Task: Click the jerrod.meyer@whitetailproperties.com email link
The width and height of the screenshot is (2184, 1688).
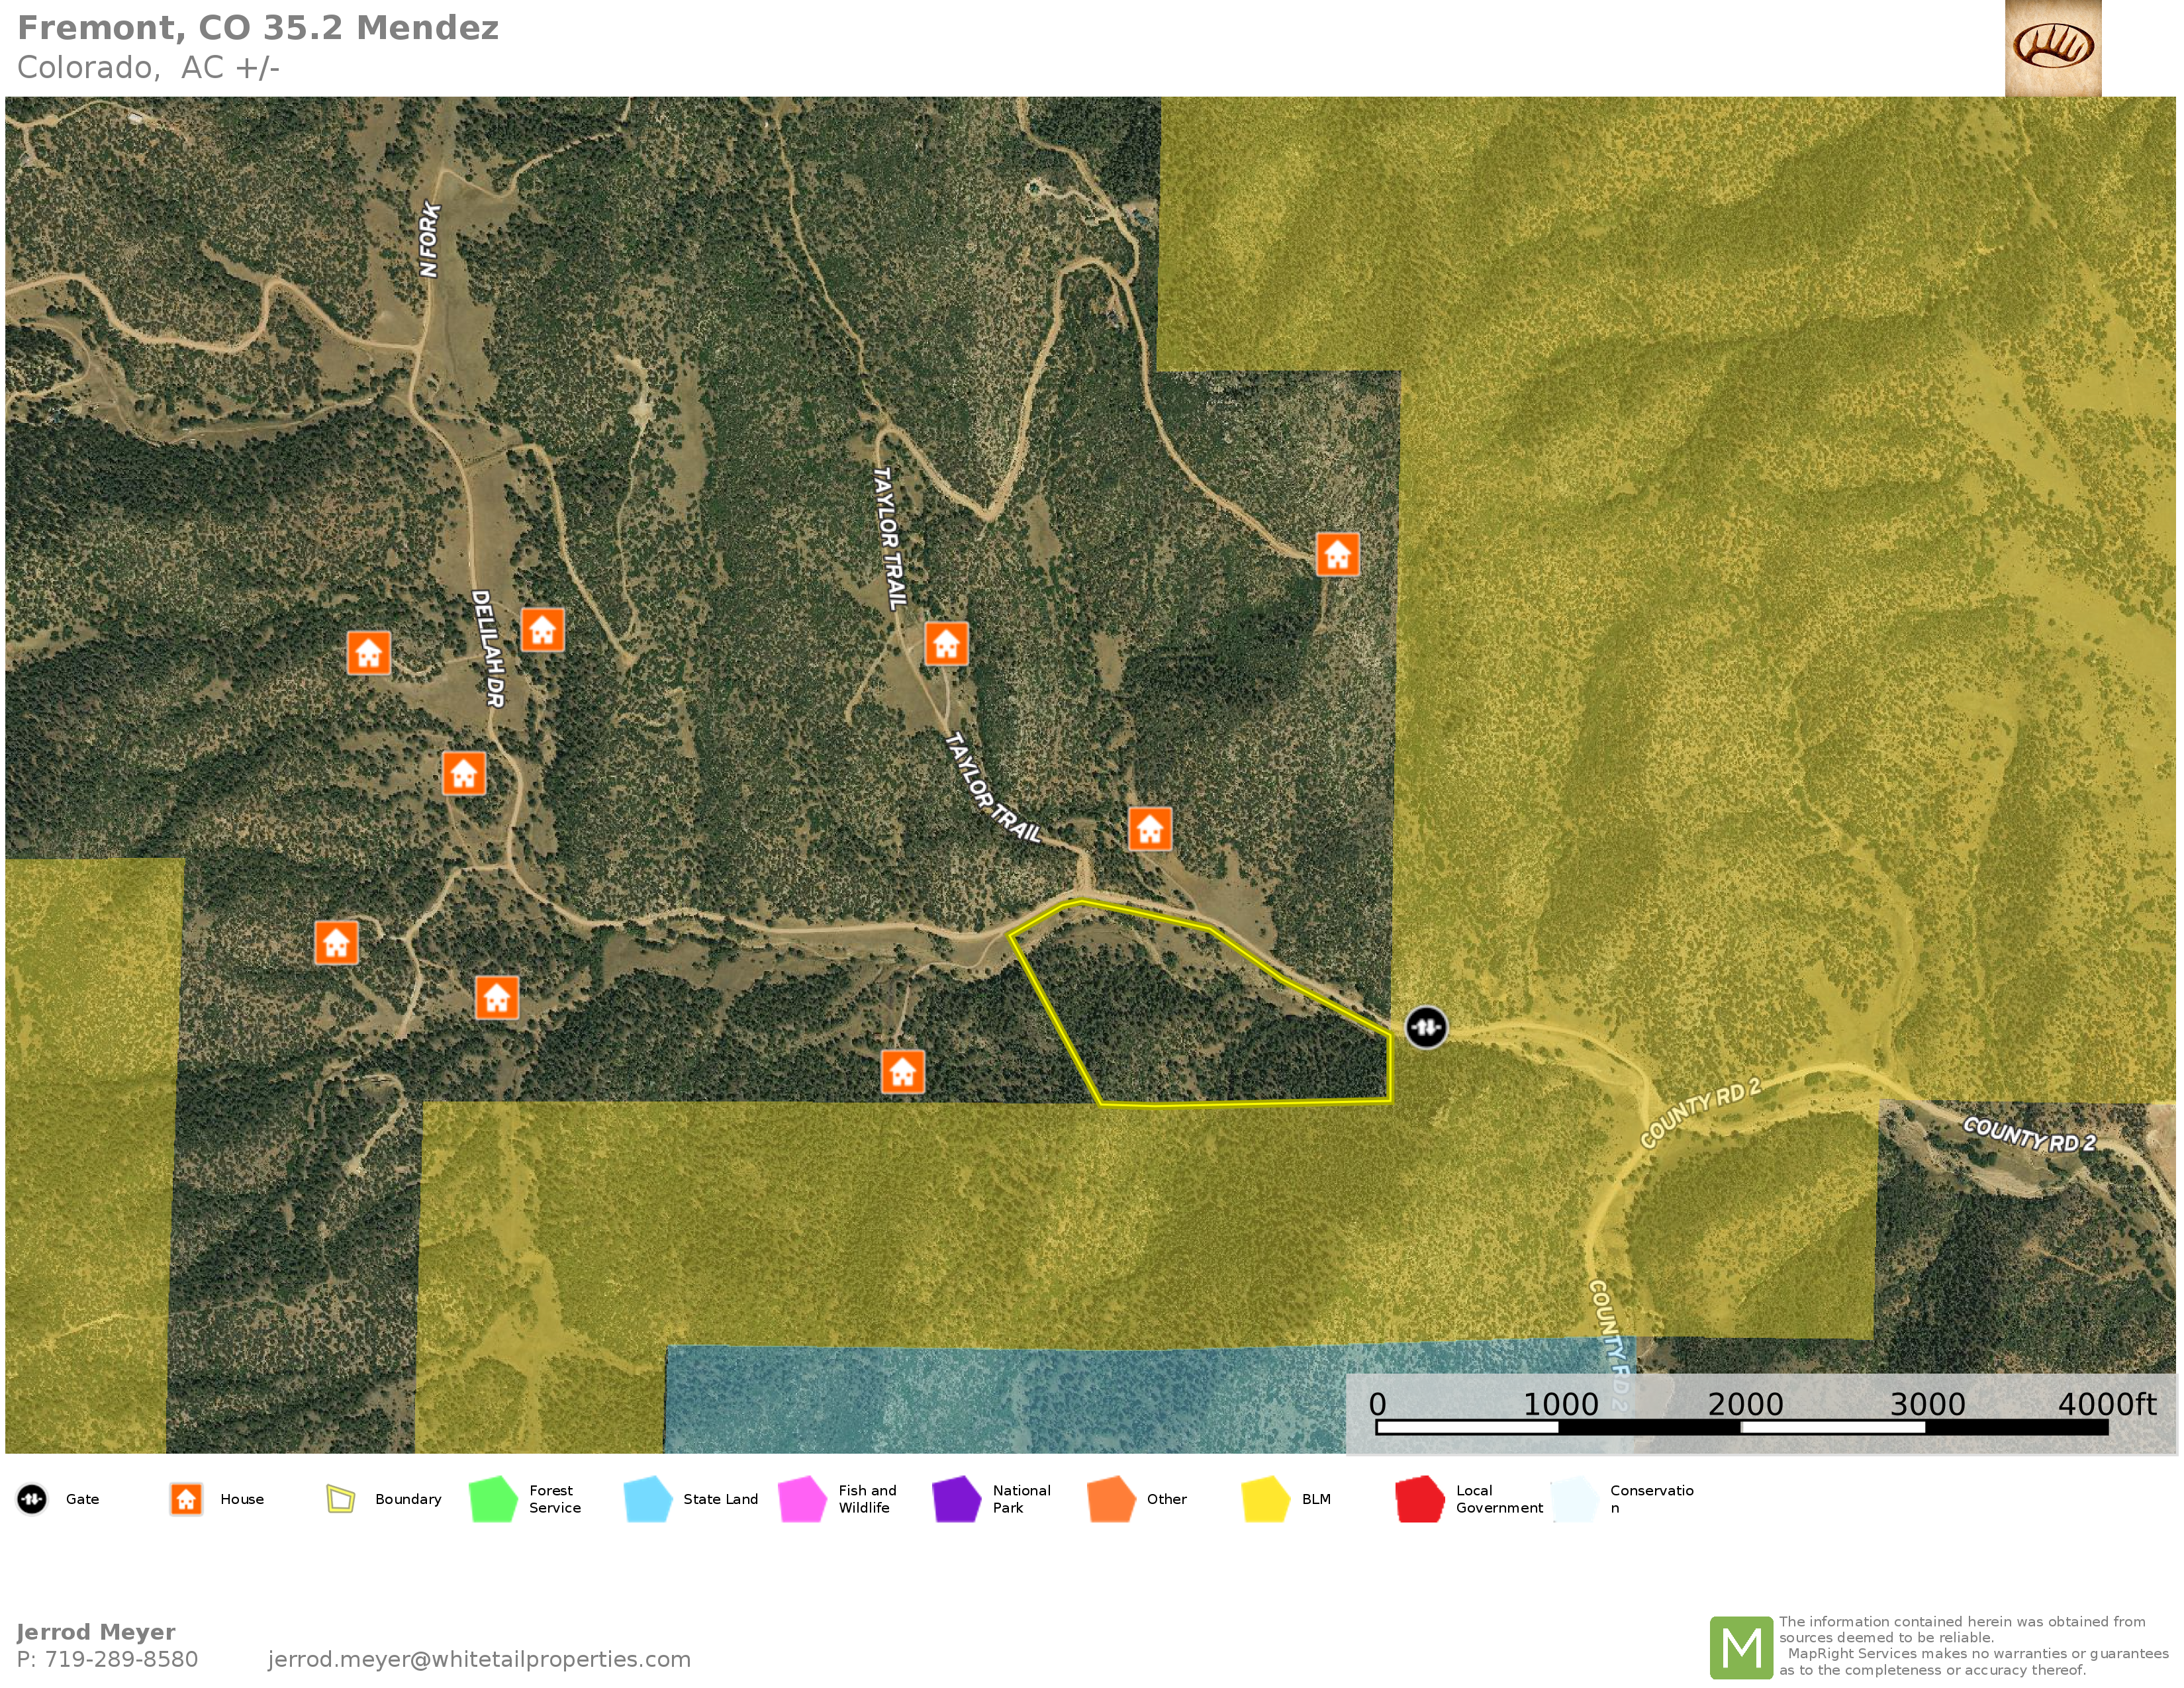Action: [479, 1659]
